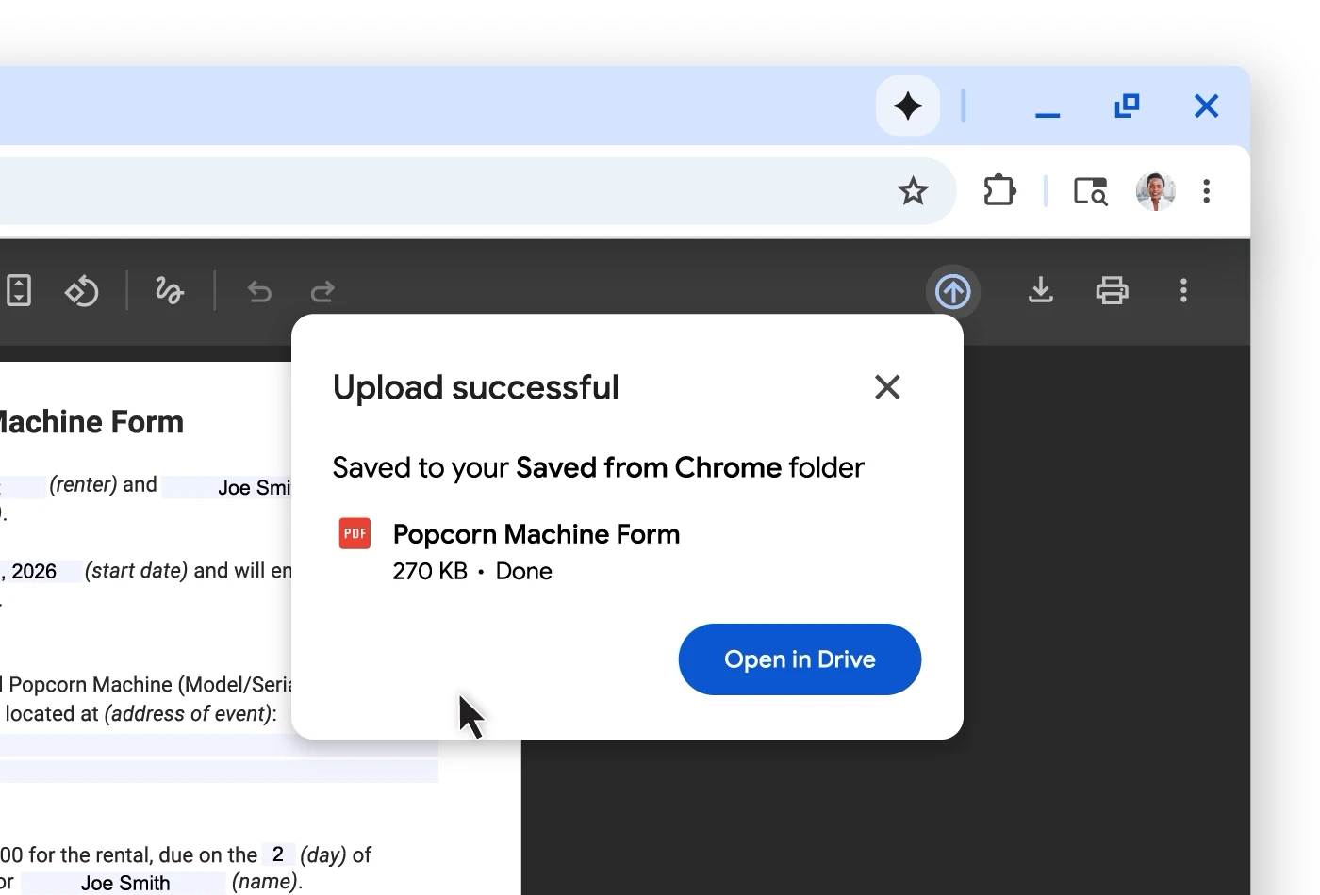Screen dimensions: 1320x895
Task: Click the redo arrow in PDF toolbar
Action: [322, 292]
